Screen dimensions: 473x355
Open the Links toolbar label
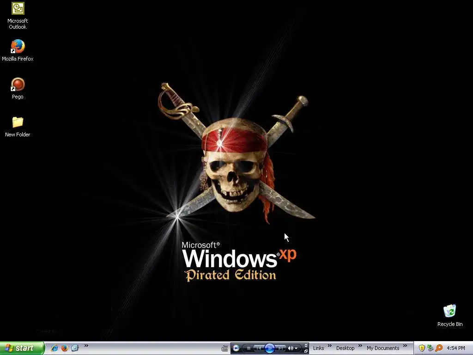[x=319, y=348]
